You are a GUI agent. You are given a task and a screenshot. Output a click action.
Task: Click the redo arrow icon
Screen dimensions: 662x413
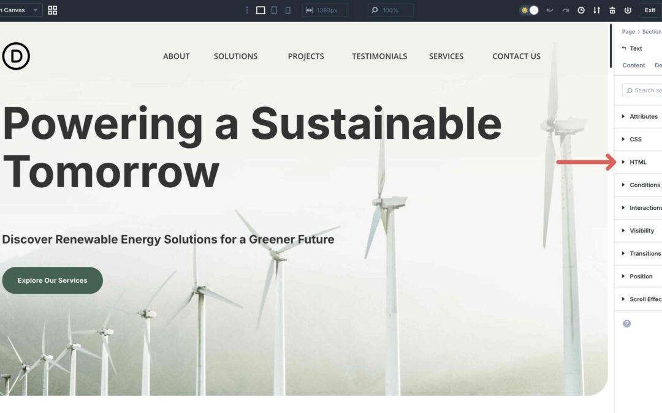coord(565,10)
